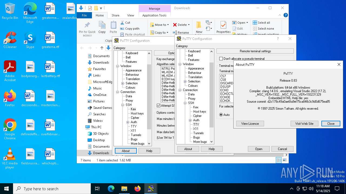Click Cancel button in PuTTY Configuration

coord(282,149)
